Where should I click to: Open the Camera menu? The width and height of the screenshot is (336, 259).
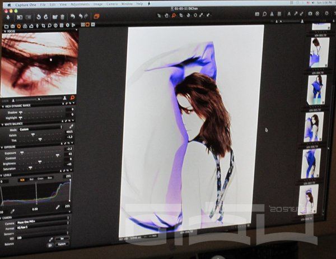point(112,4)
